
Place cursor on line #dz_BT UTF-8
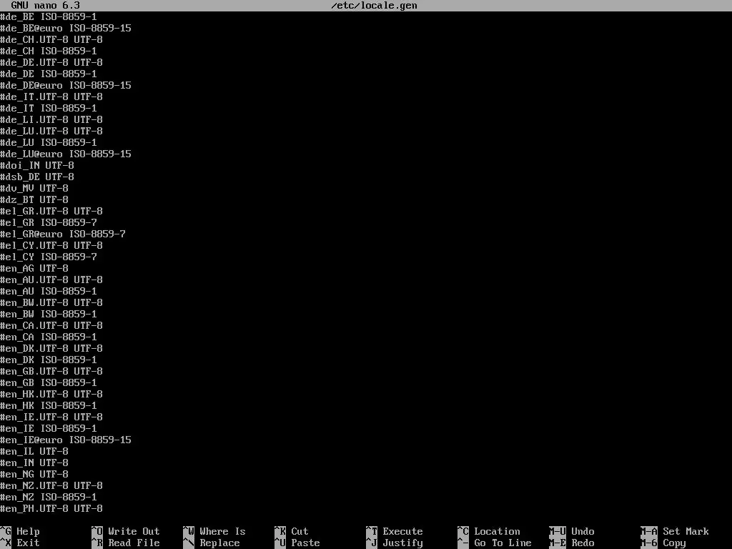pos(34,199)
